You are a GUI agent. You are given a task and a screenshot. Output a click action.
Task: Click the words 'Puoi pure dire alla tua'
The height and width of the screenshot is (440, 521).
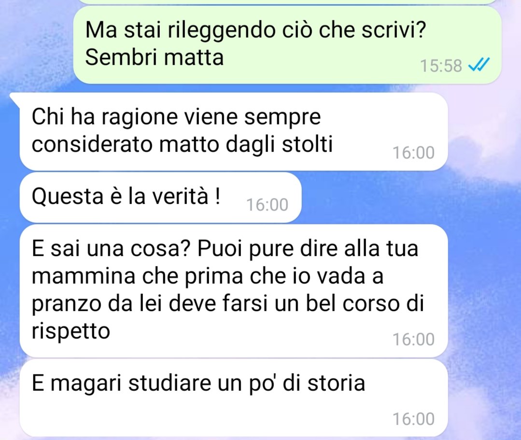click(x=308, y=248)
